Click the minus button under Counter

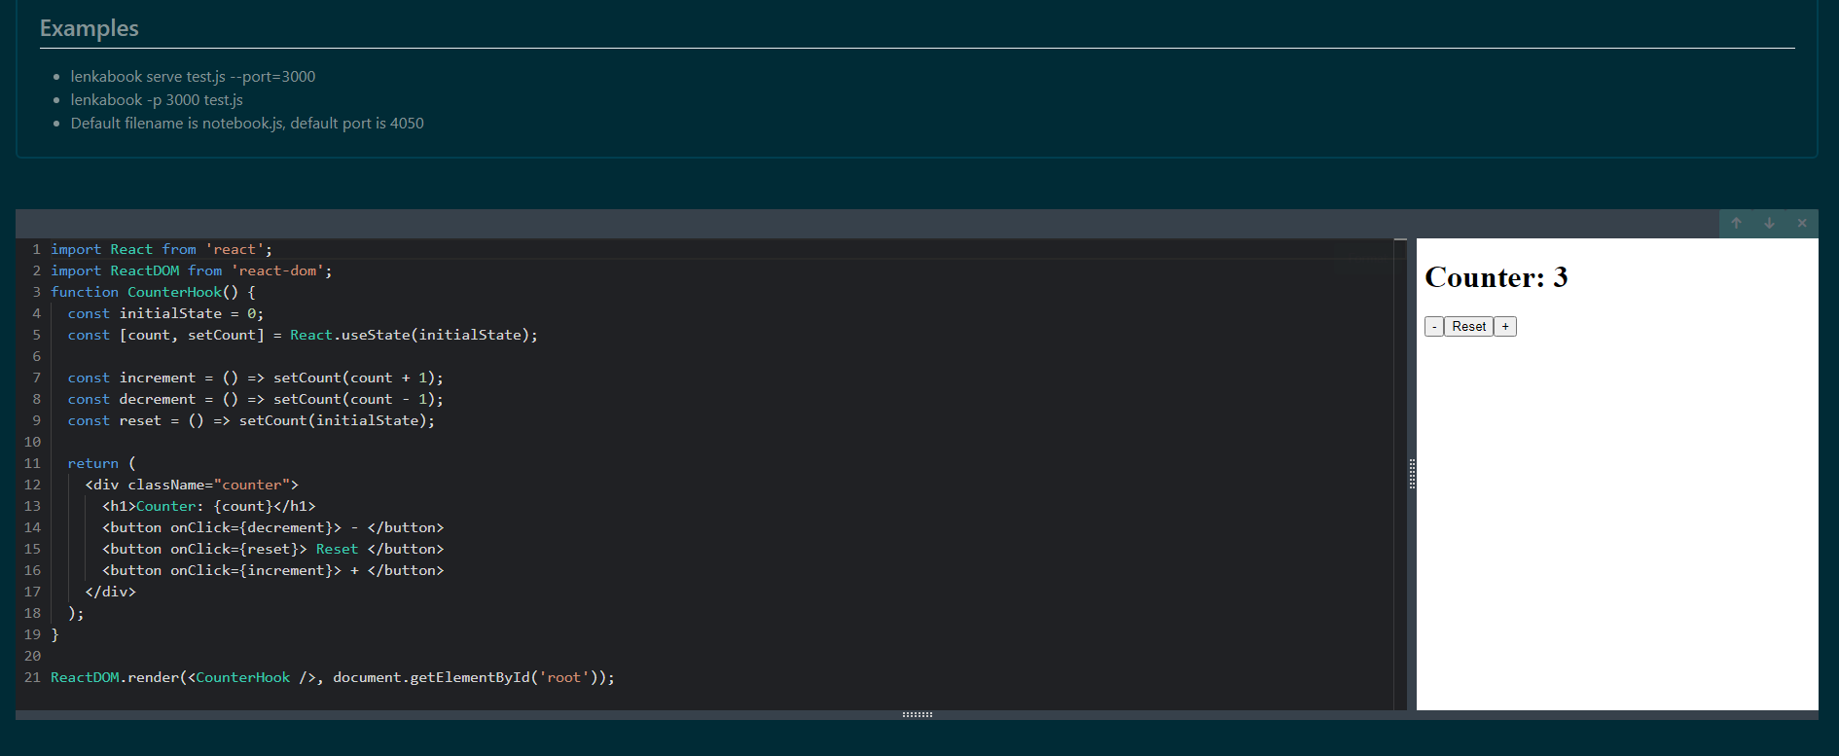[x=1434, y=327]
